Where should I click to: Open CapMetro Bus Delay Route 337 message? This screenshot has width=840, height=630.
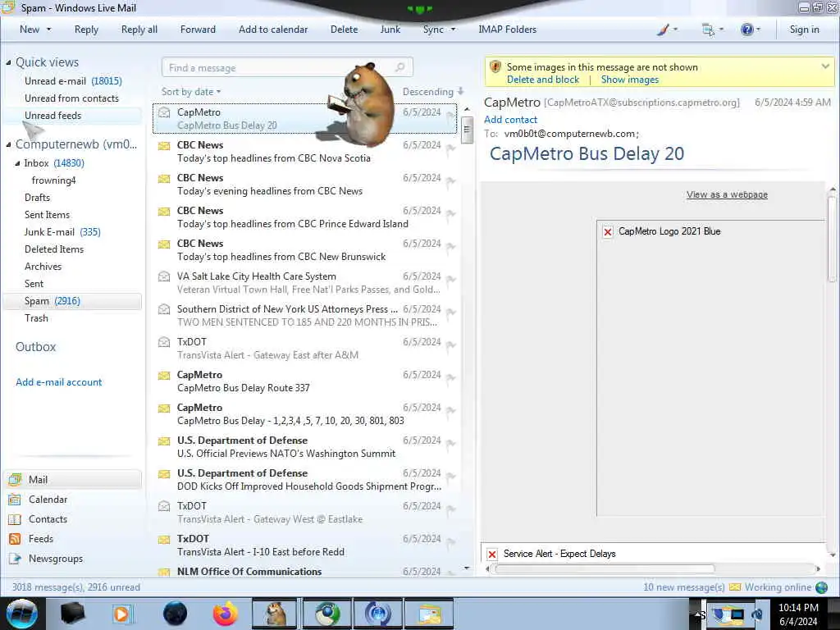coord(305,381)
